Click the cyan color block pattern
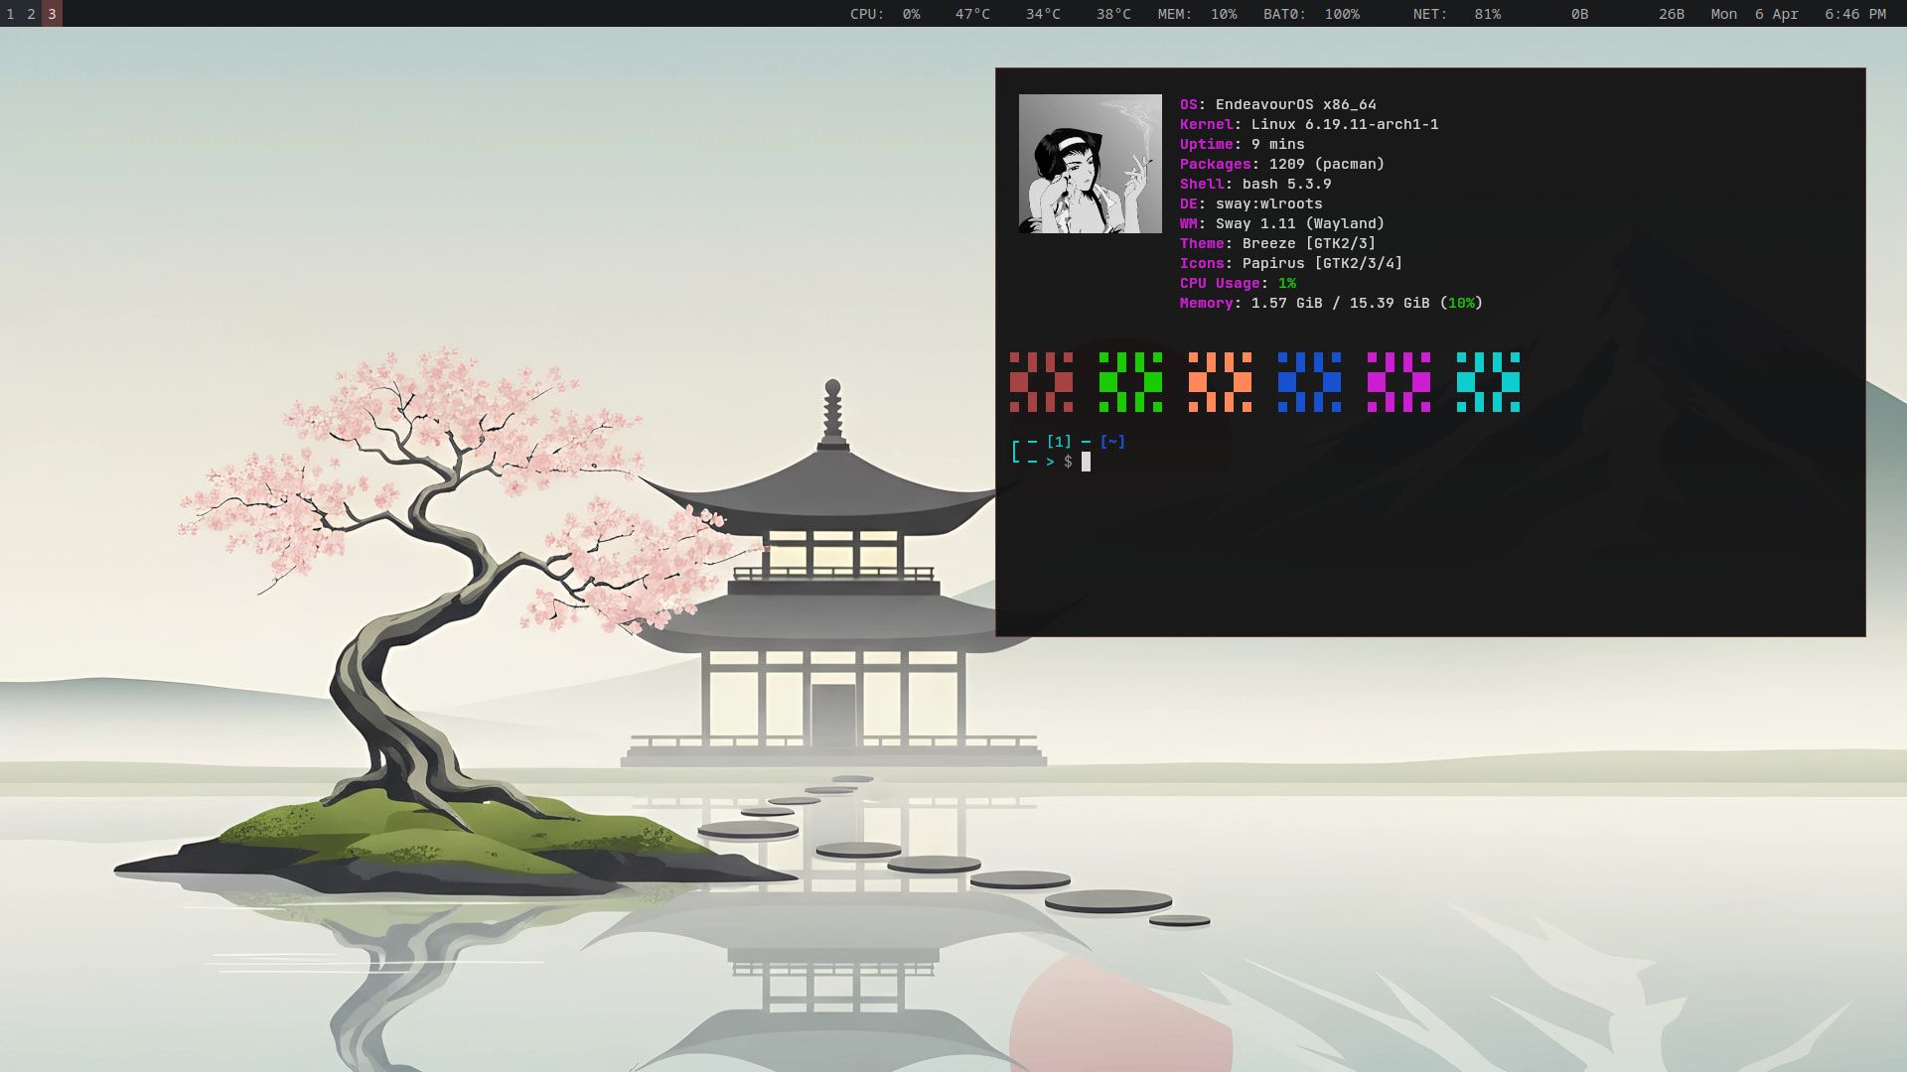The width and height of the screenshot is (1907, 1072). click(x=1488, y=382)
